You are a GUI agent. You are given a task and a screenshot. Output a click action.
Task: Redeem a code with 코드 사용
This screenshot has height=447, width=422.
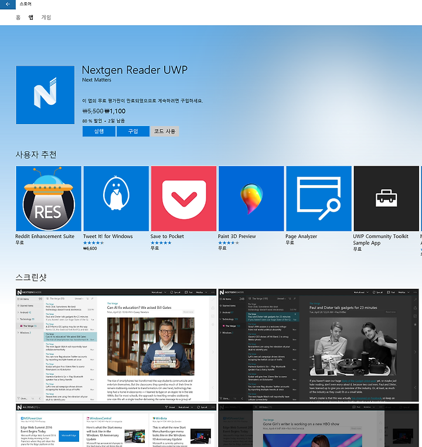tap(165, 131)
